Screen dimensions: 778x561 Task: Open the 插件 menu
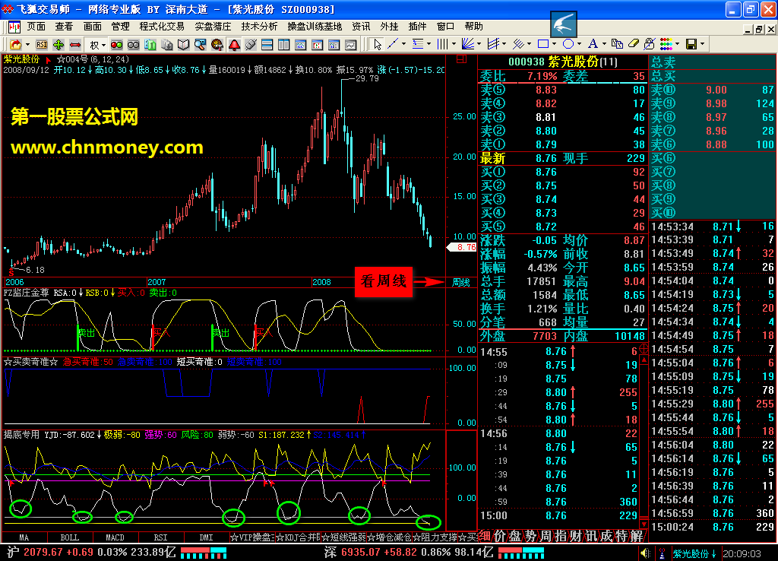417,27
